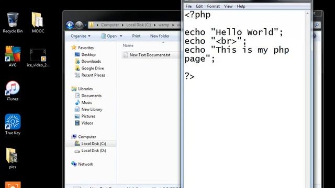The width and height of the screenshot is (335, 188).
Task: Select the New Text Document.txt file
Action: point(150,55)
